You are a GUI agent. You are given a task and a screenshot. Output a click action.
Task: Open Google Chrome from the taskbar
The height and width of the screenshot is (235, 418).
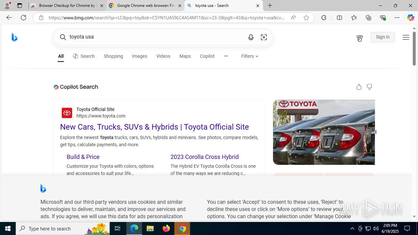click(x=182, y=228)
